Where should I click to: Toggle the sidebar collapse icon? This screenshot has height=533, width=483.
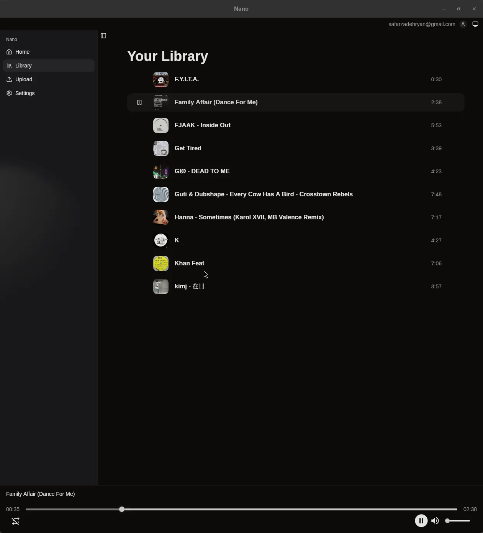tap(103, 36)
